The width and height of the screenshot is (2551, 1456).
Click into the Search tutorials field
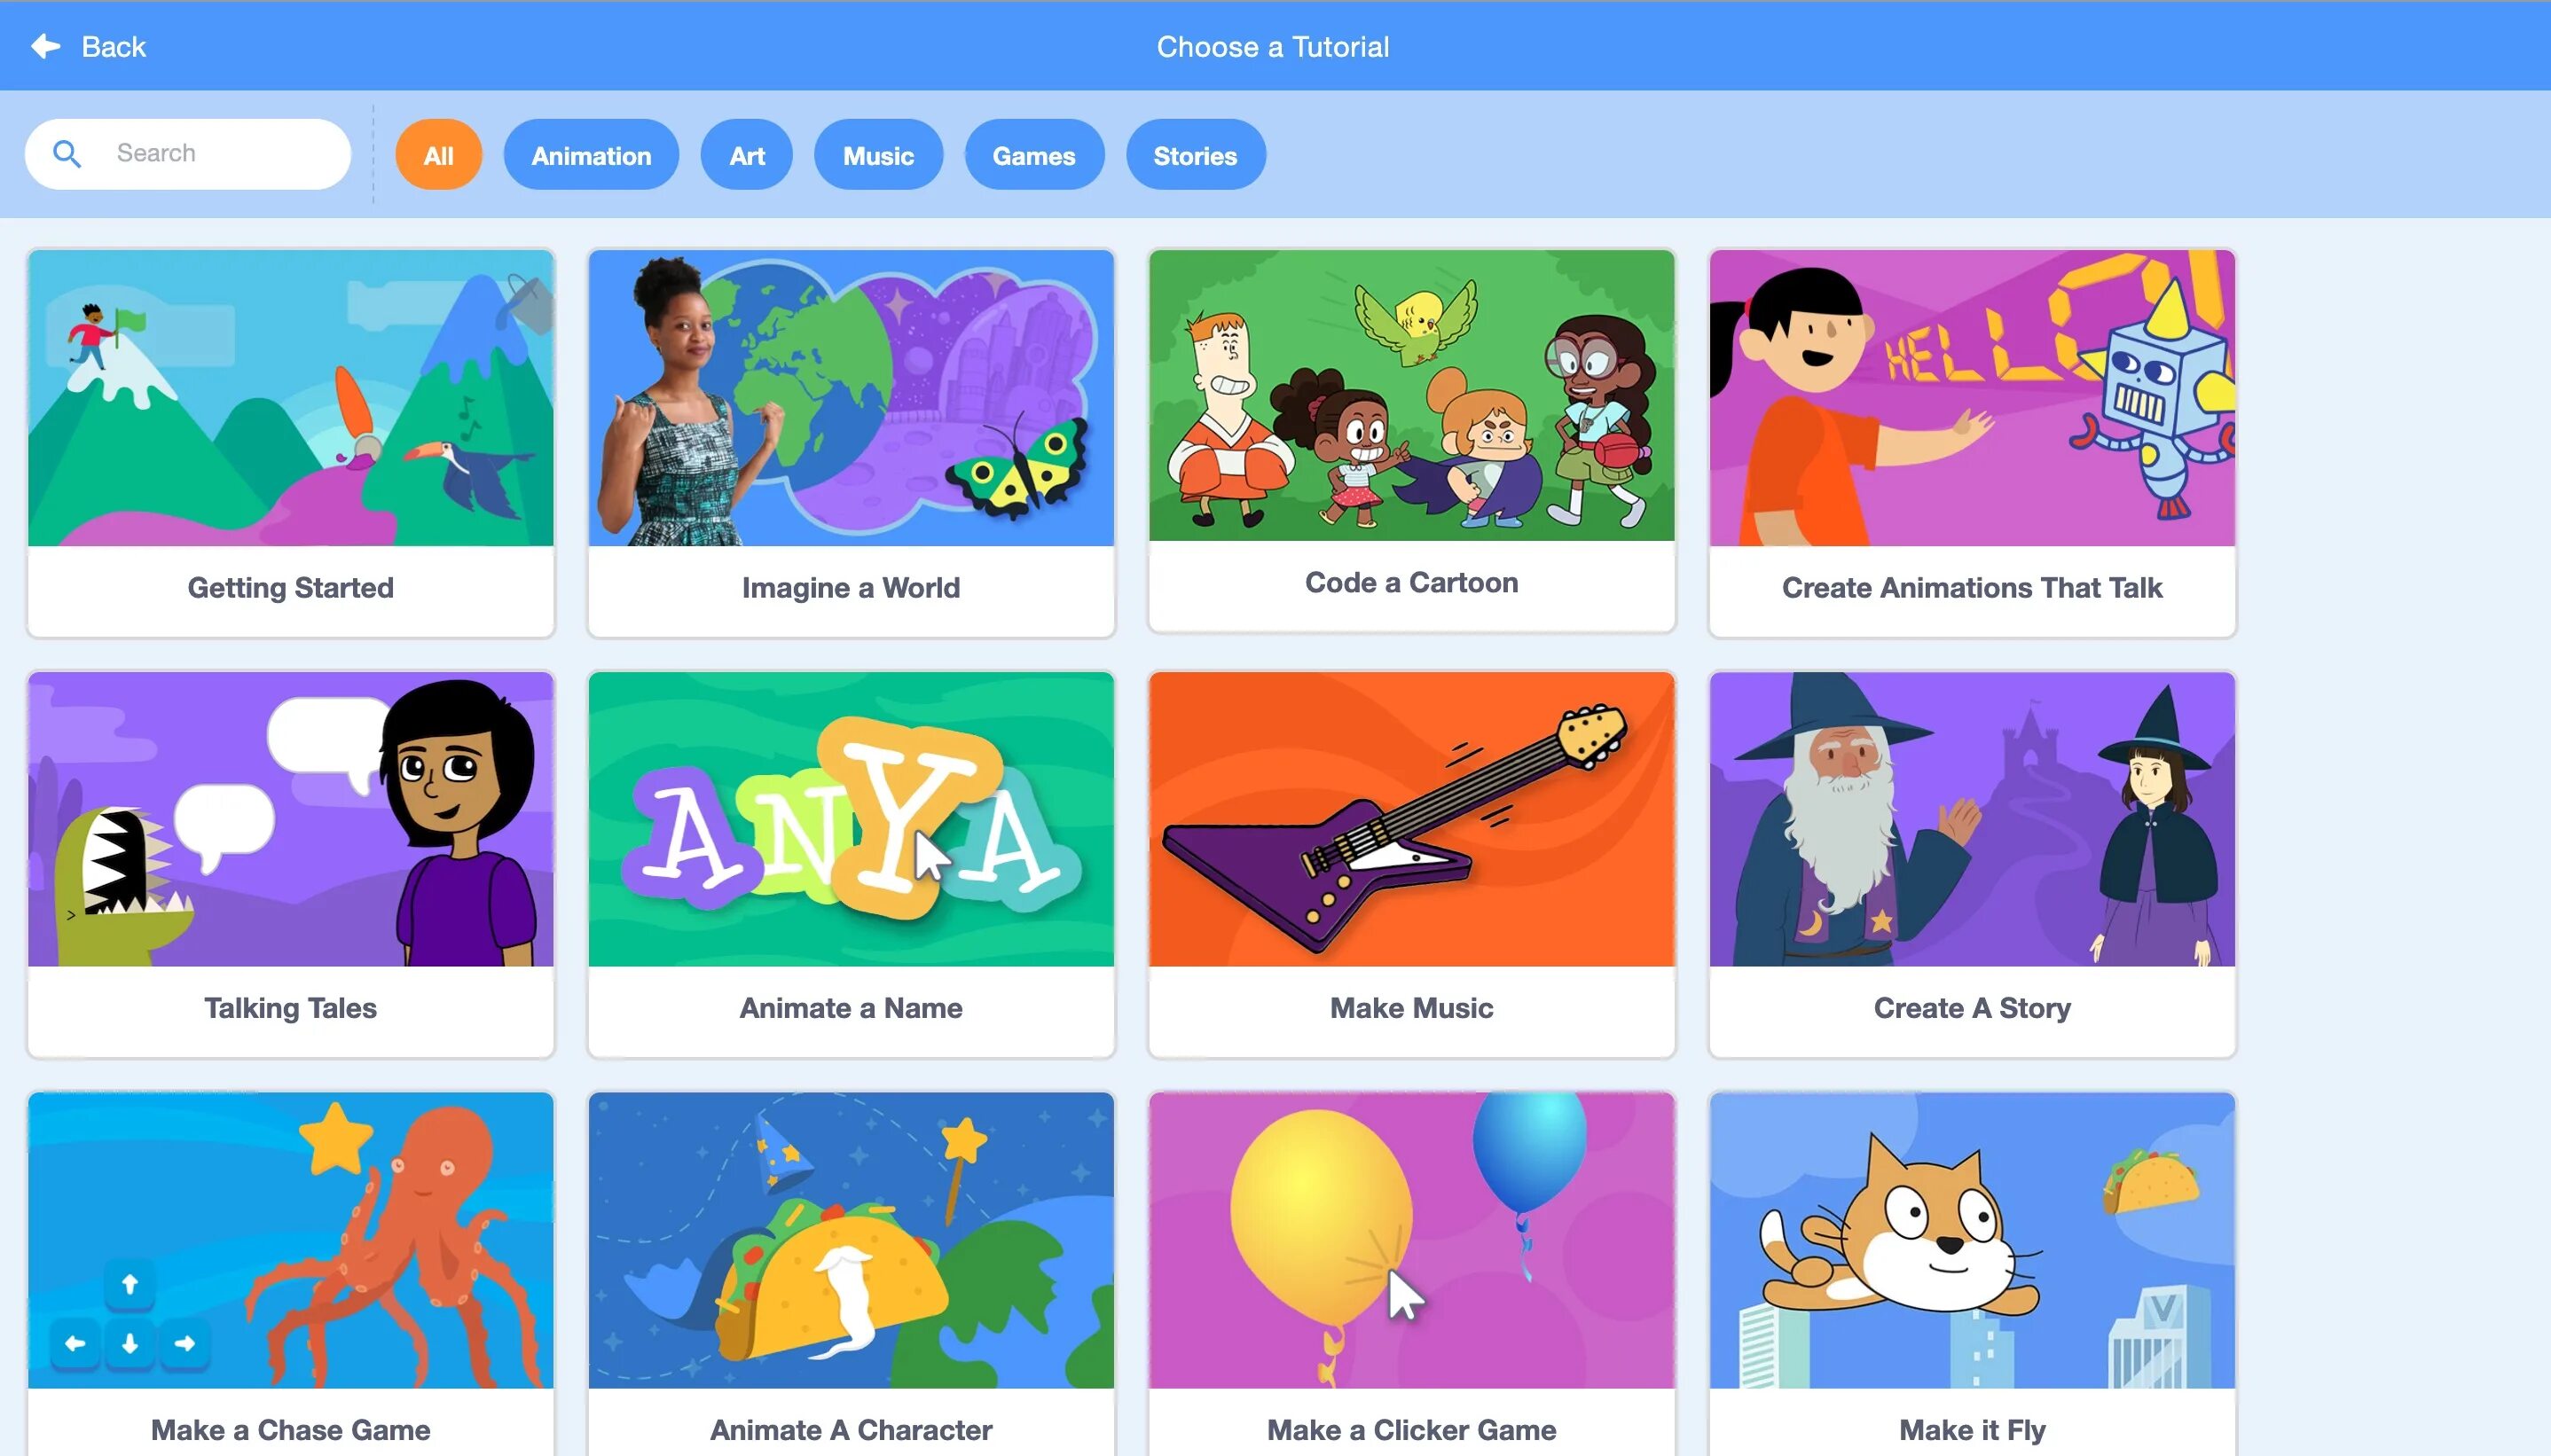point(188,154)
